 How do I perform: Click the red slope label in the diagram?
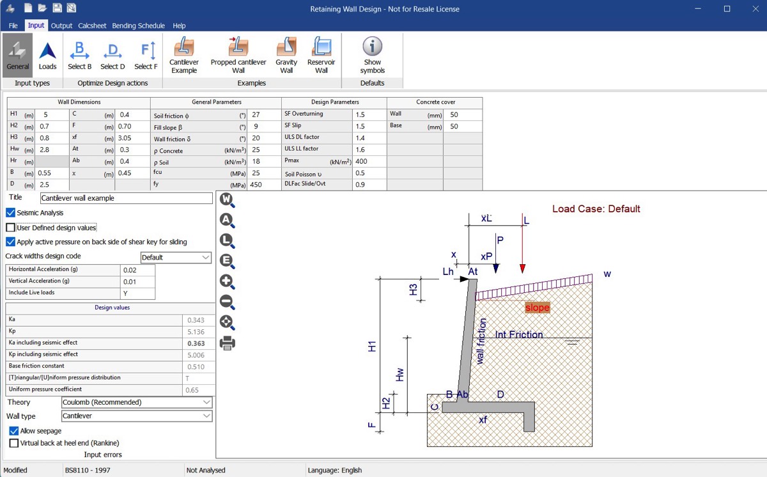pyautogui.click(x=537, y=308)
